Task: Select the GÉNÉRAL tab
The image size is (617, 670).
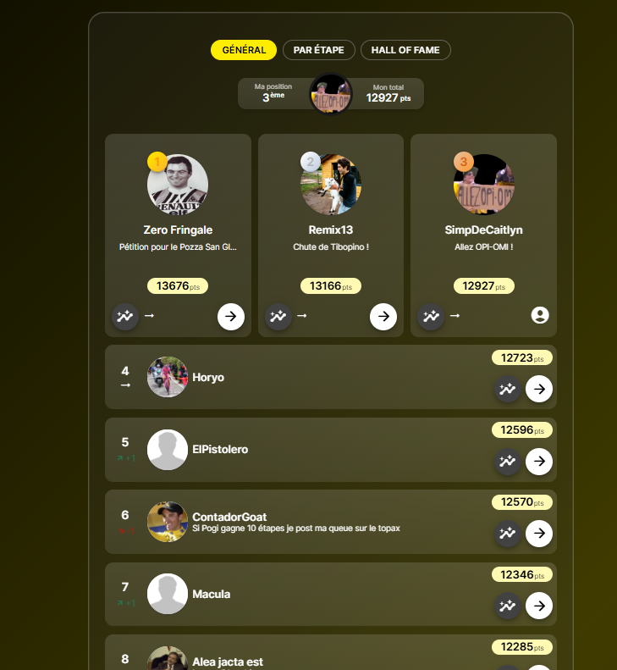Action: 244,50
